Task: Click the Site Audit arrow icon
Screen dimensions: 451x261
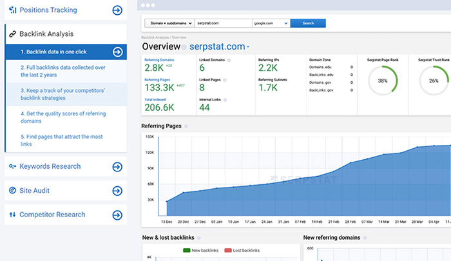Action: pos(117,191)
